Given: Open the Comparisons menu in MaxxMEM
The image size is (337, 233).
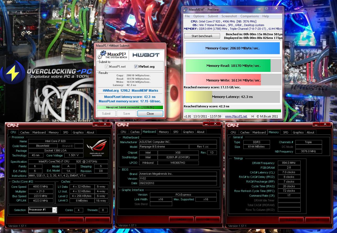Looking at the screenshot, I should [x=250, y=16].
